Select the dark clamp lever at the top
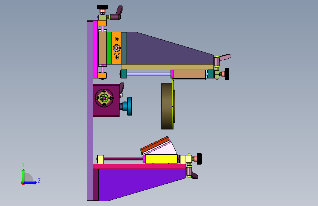The height and width of the screenshot is (206, 318). [117, 13]
